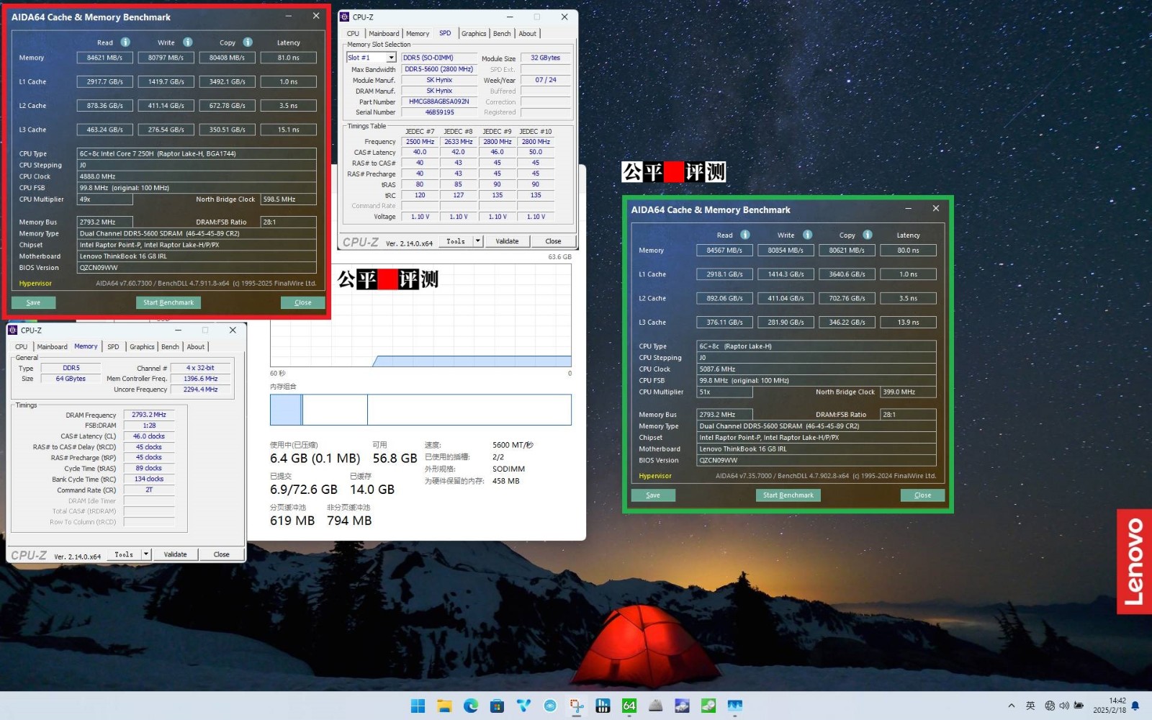1152x720 pixels.
Task: Click Latency value 81.0 ns
Action: tap(288, 58)
